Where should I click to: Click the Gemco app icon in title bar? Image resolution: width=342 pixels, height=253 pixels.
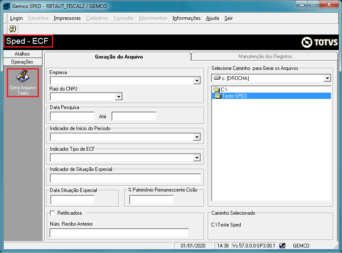(x=7, y=6)
